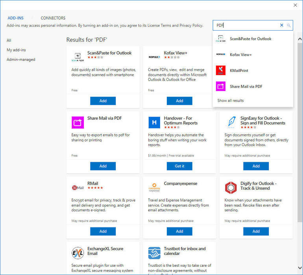
Task: Open the RMail card title
Action: (x=93, y=183)
